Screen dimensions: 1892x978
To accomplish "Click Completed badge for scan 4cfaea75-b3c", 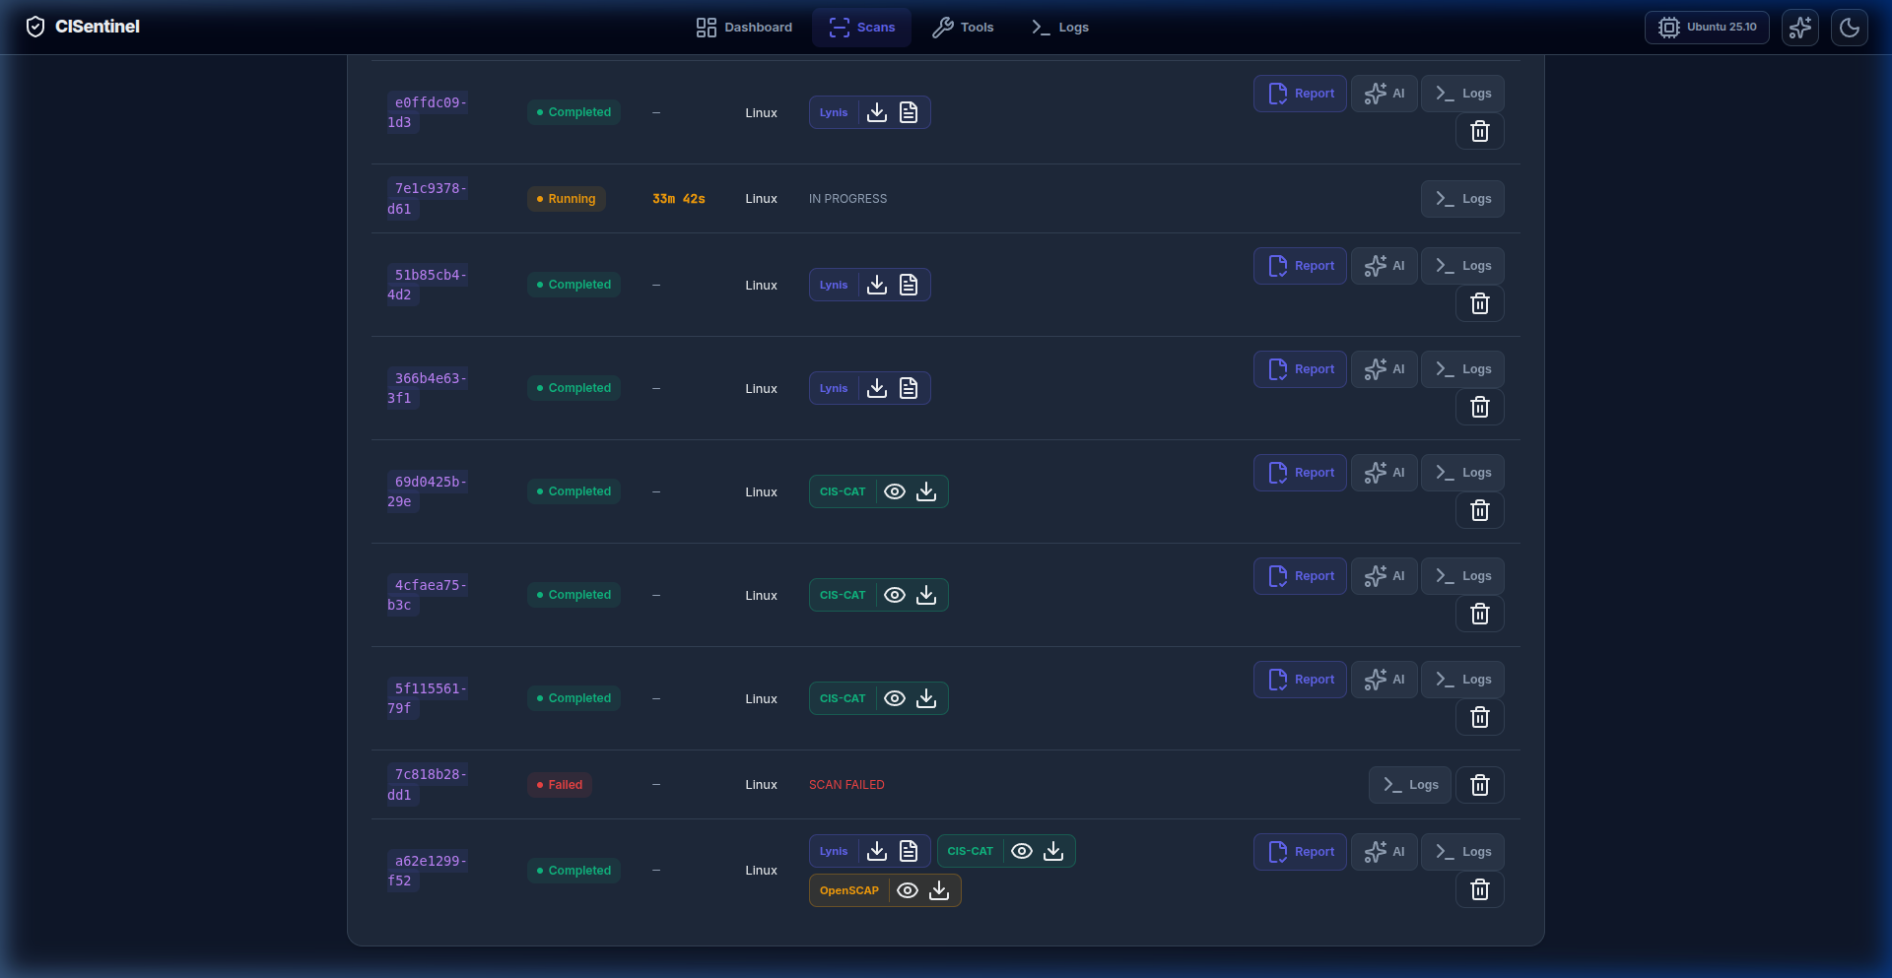I will tap(574, 595).
